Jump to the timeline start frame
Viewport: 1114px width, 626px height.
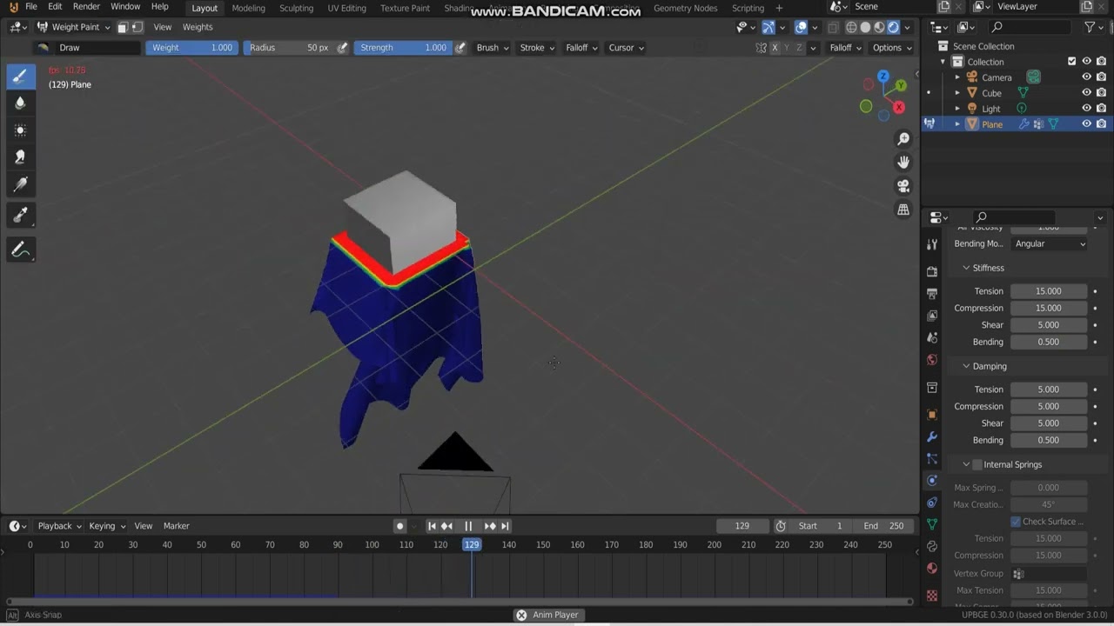point(432,526)
